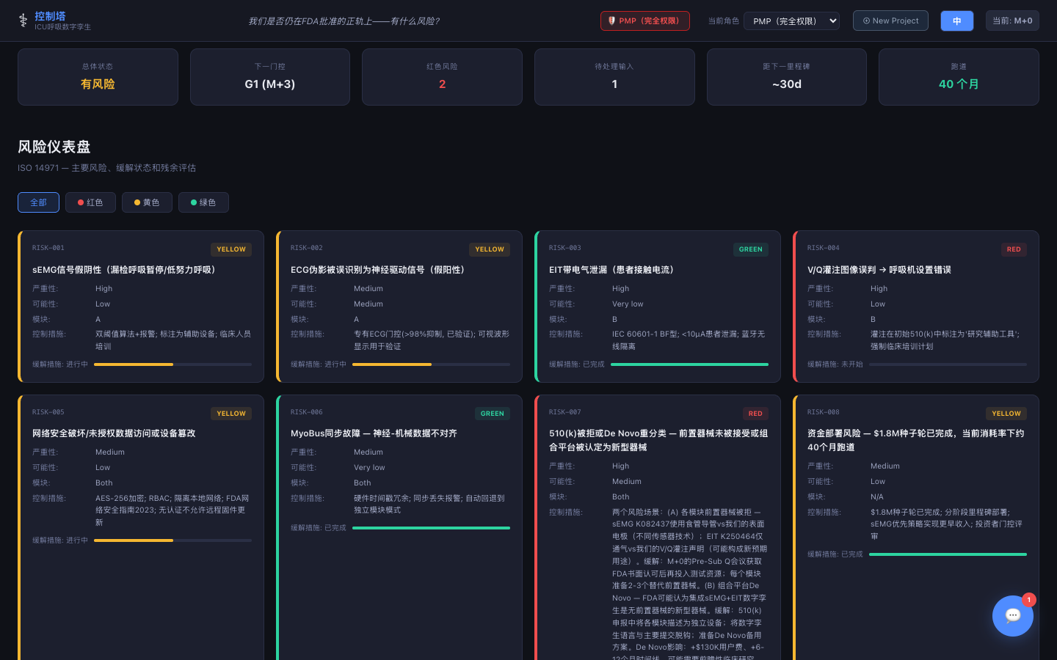Click RED badge on RISK-004

pyautogui.click(x=1014, y=249)
